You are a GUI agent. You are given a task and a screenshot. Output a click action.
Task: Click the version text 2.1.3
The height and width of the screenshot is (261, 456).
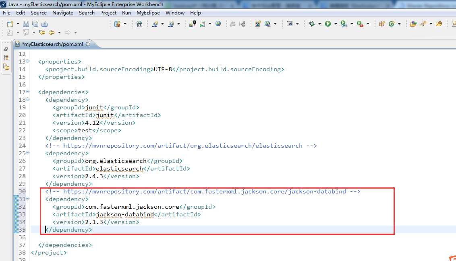pos(94,222)
